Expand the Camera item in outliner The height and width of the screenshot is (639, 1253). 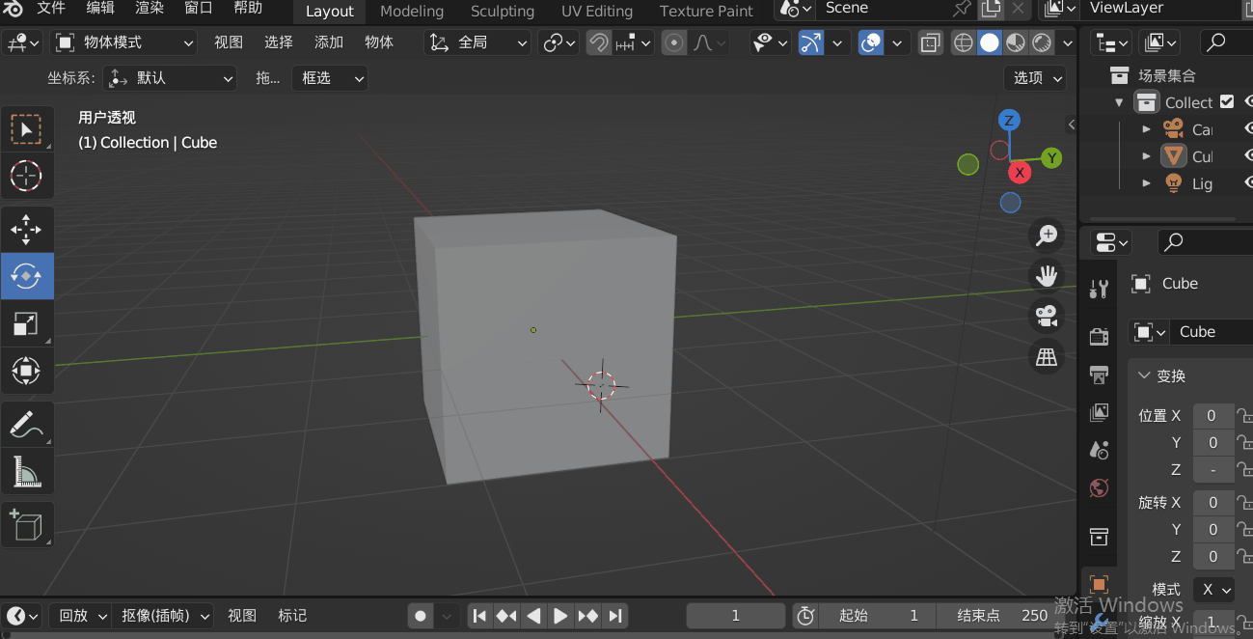1146,128
